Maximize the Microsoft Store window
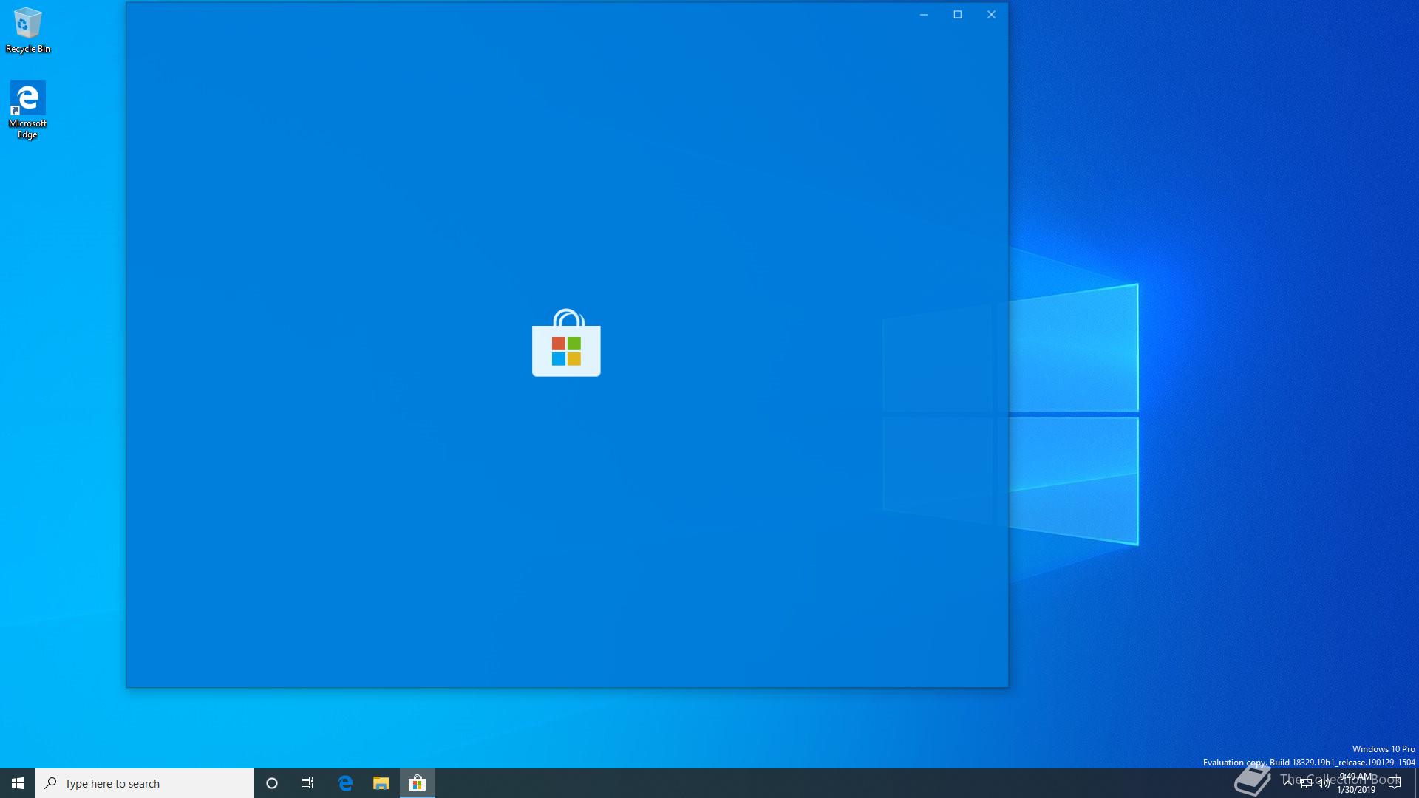The height and width of the screenshot is (798, 1419). [x=958, y=15]
